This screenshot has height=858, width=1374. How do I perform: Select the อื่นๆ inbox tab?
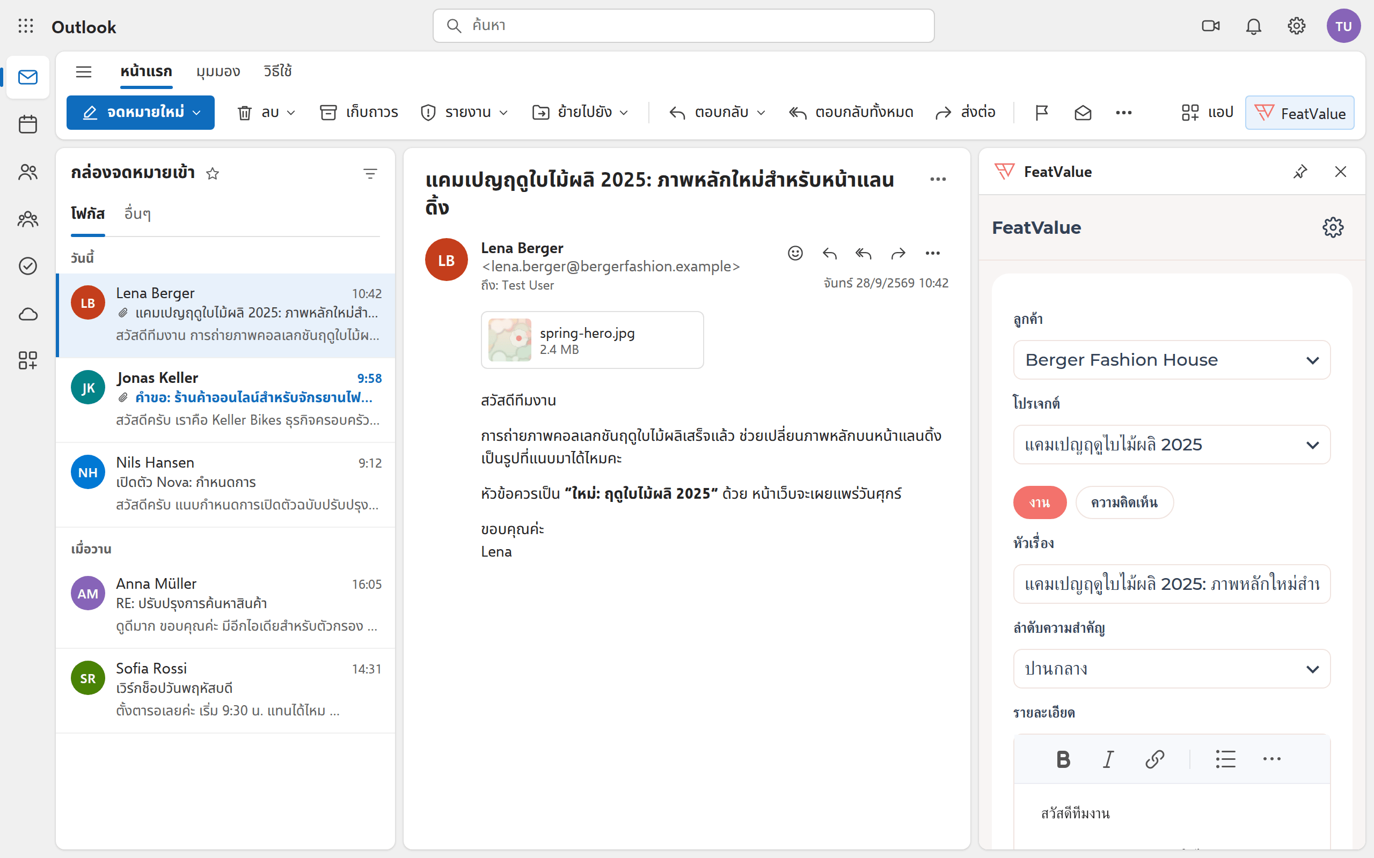click(137, 214)
